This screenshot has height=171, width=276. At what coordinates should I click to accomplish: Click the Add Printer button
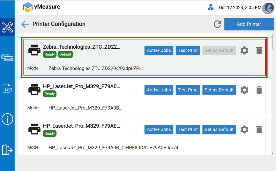[x=249, y=24]
